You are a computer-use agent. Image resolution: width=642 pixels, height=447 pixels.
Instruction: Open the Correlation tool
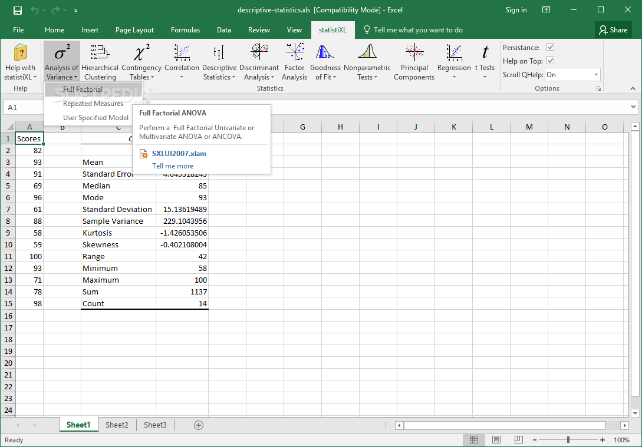coord(182,62)
